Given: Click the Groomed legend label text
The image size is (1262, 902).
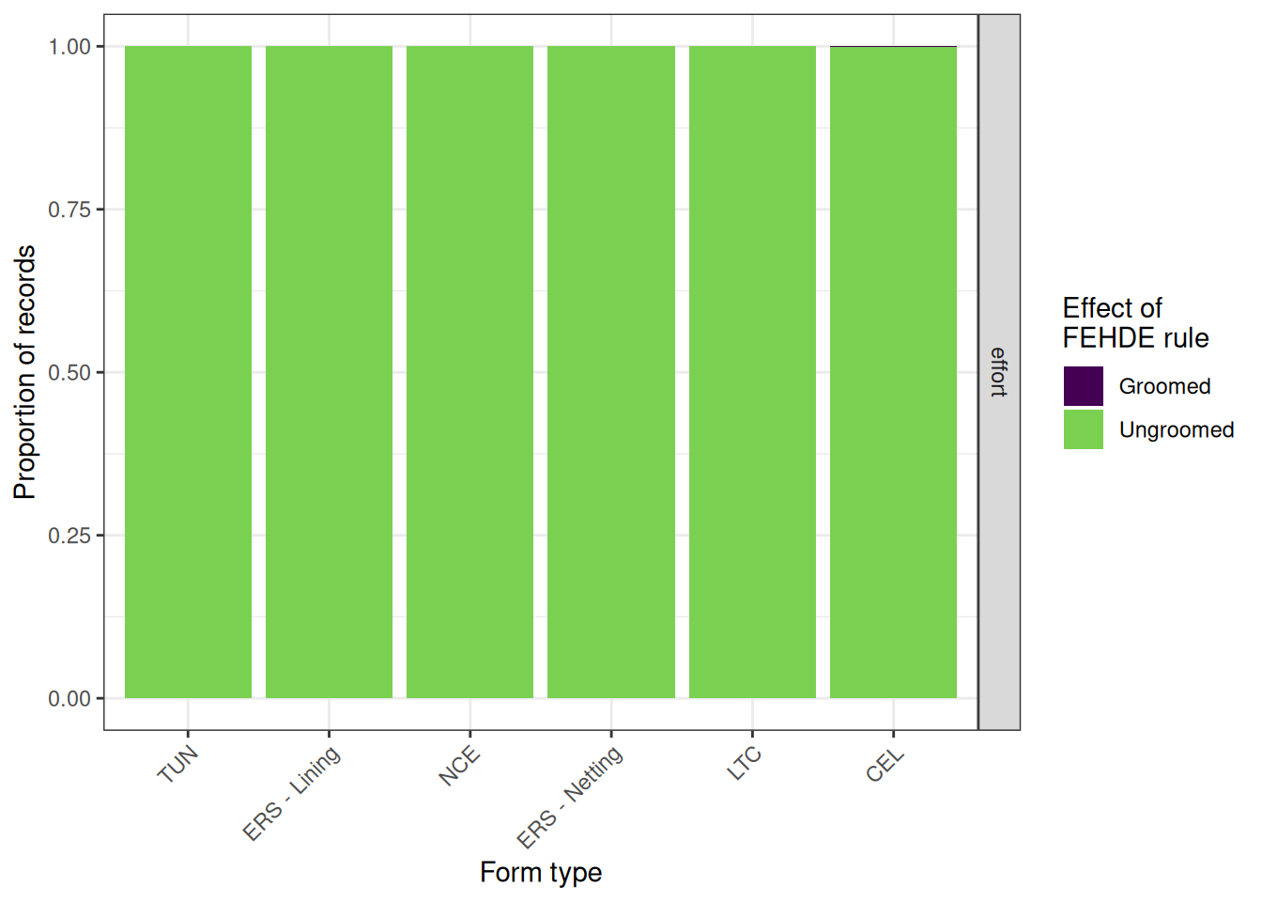Looking at the screenshot, I should point(1164,386).
